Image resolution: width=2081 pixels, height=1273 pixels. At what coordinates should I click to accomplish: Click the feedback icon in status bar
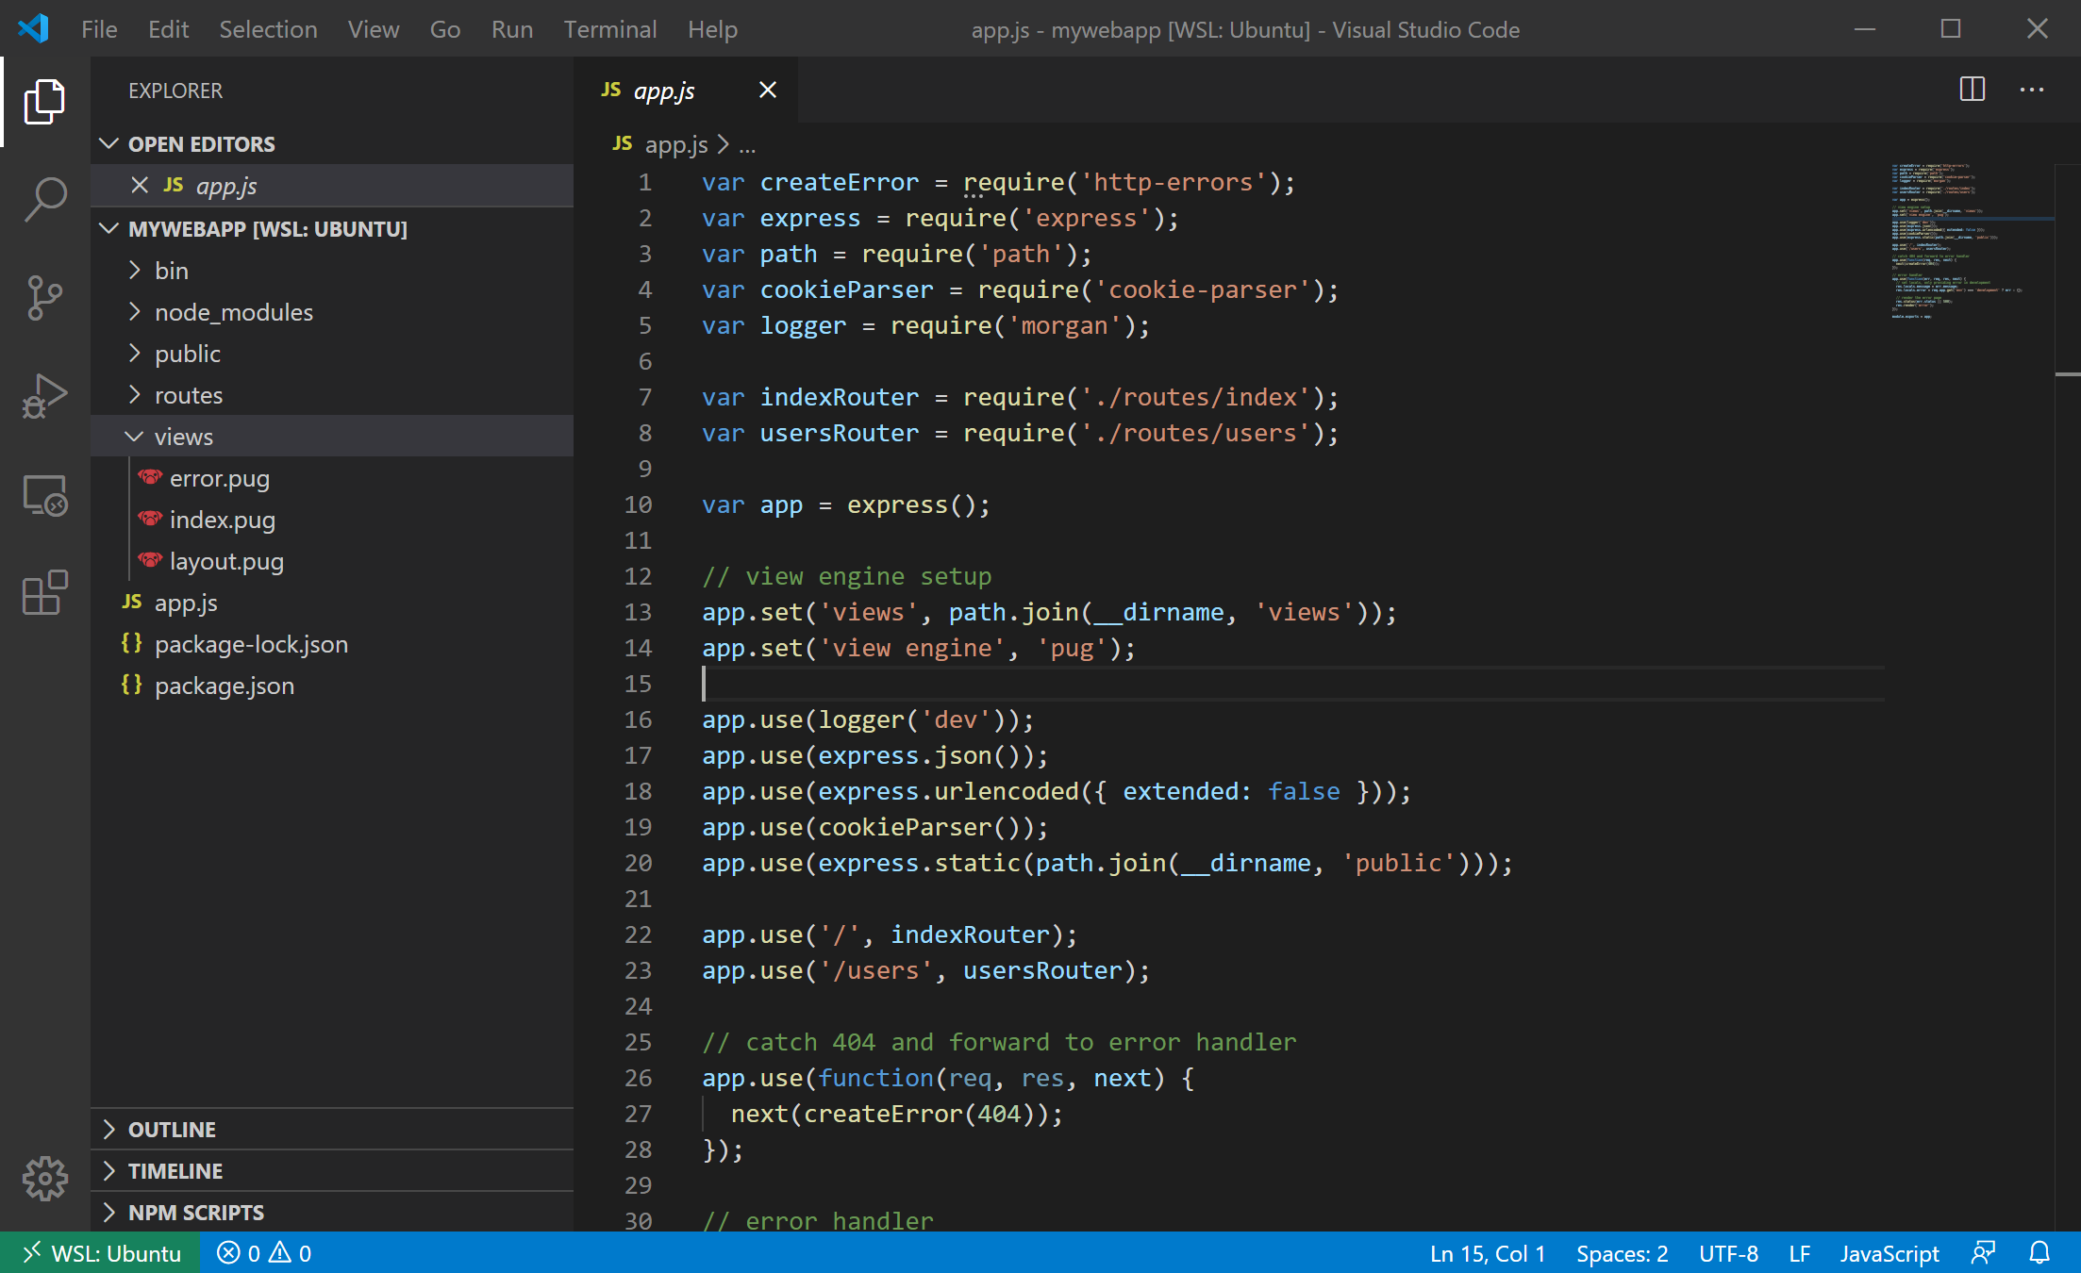point(1983,1253)
